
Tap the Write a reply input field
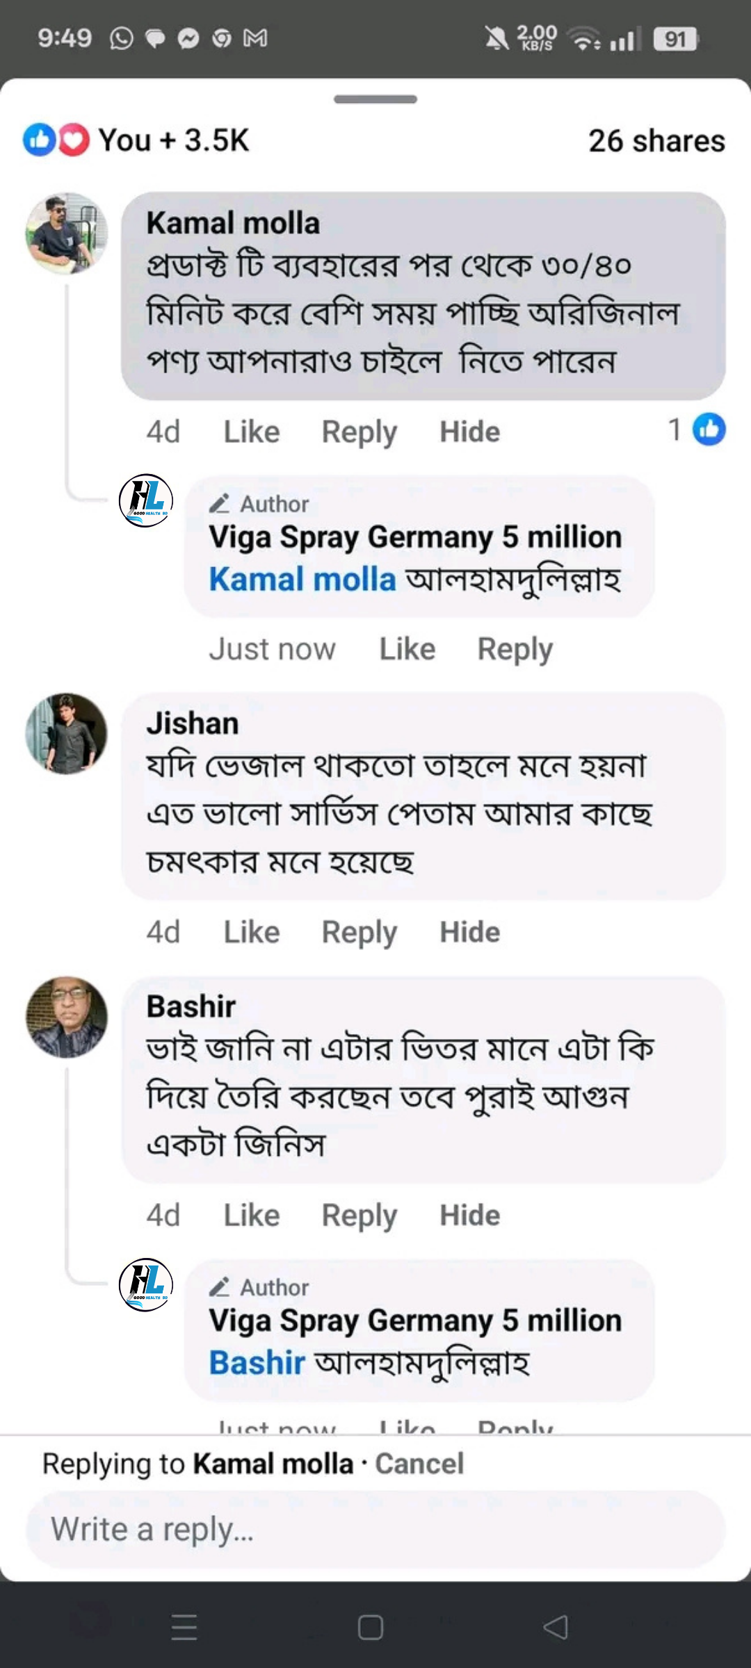pos(375,1529)
